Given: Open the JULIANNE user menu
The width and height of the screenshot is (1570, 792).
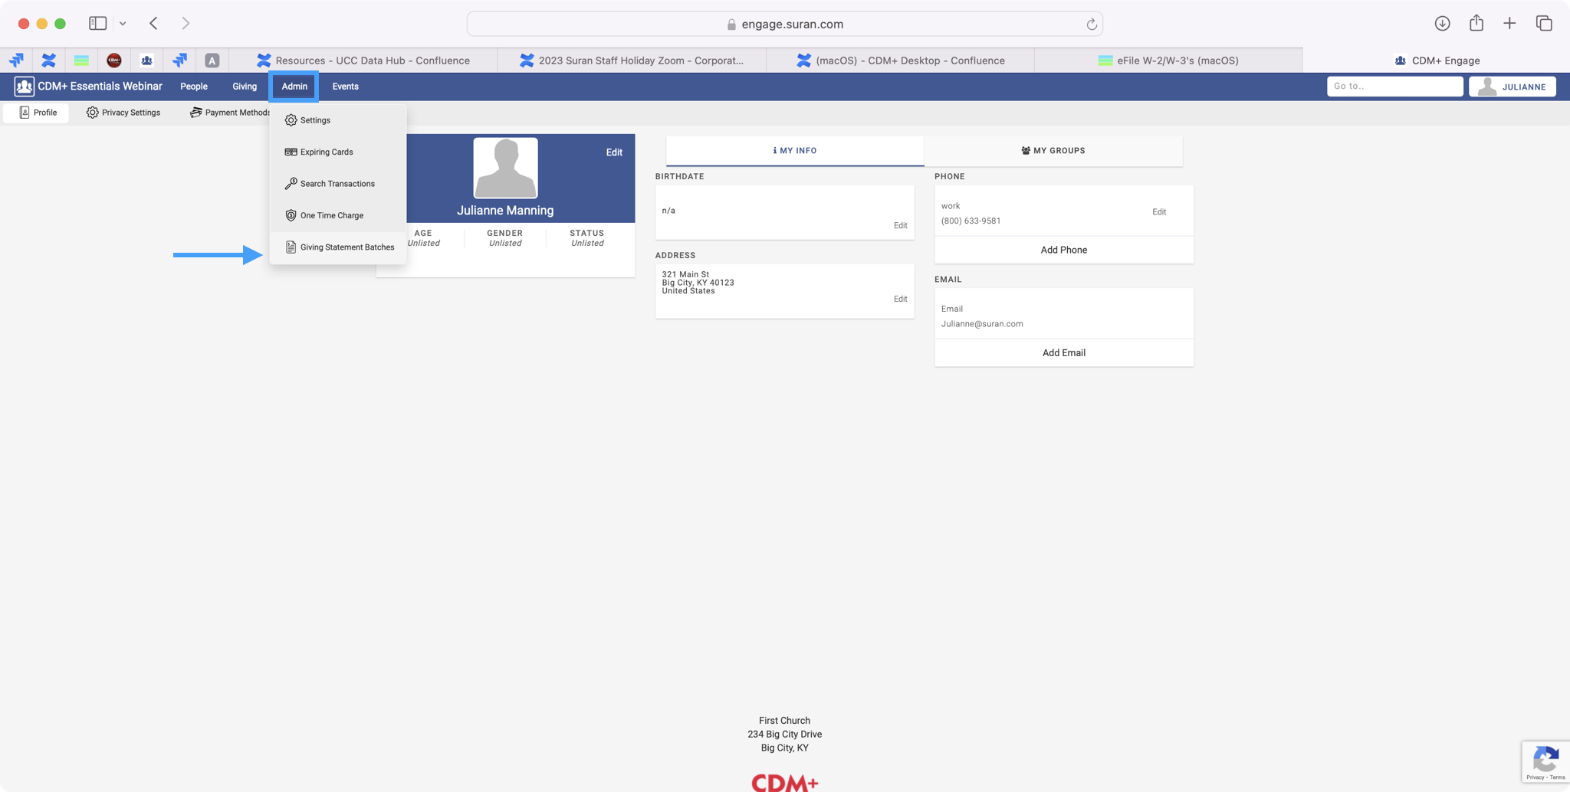Looking at the screenshot, I should tap(1512, 87).
